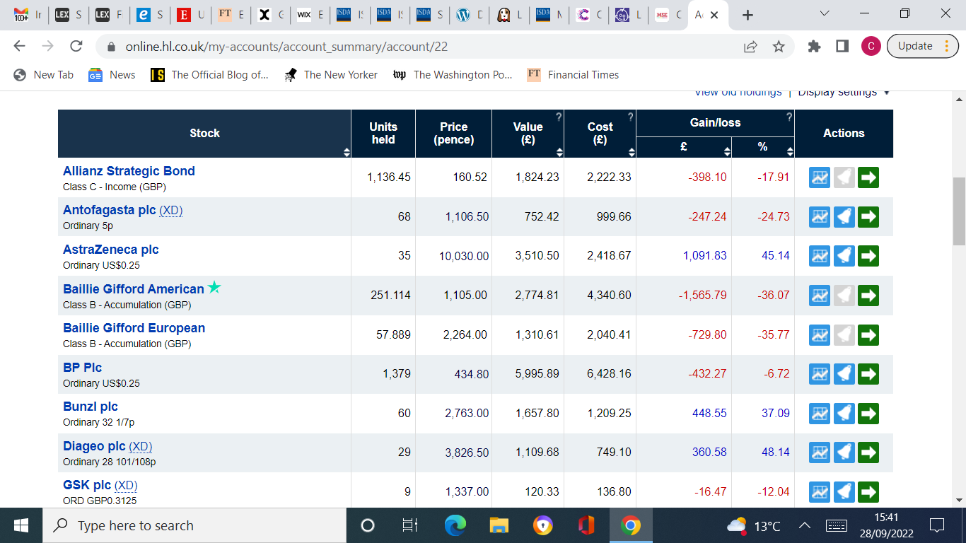
Task: Open the Chrome extensions puzzle icon
Action: point(814,47)
